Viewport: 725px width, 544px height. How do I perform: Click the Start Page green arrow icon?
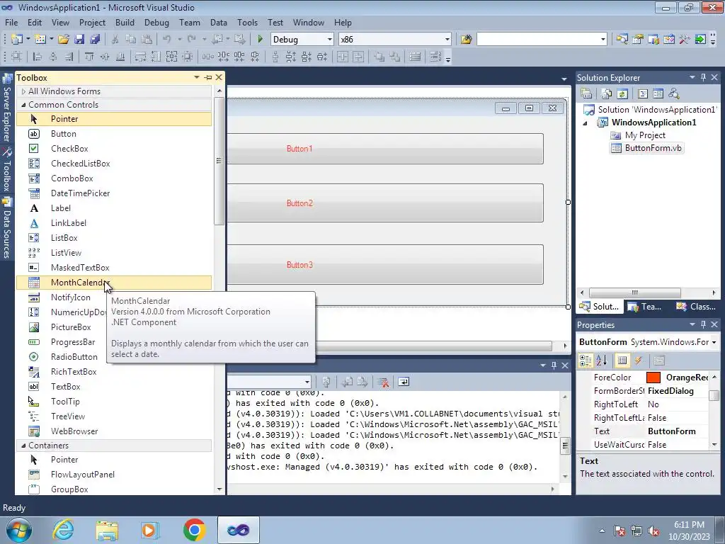(700, 40)
